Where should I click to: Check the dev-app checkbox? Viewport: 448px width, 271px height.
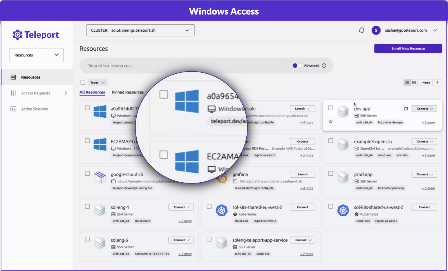pyautogui.click(x=330, y=108)
